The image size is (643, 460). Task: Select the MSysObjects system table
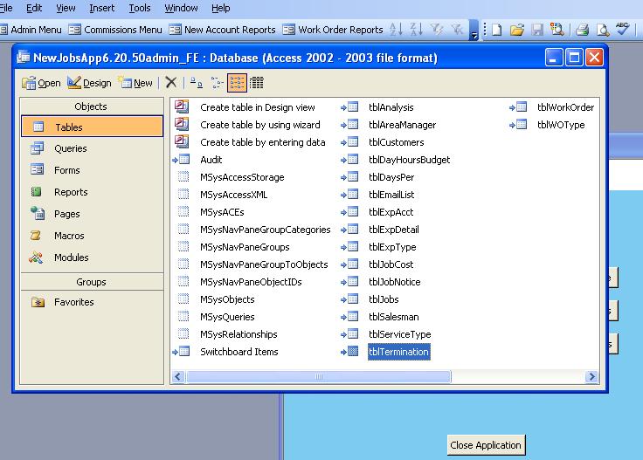tap(227, 299)
